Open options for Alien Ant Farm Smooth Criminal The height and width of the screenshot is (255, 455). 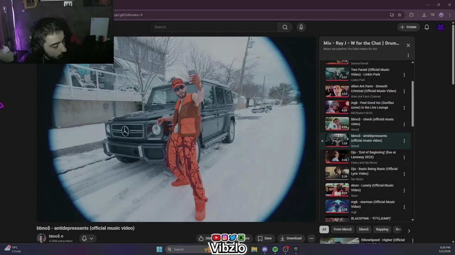click(x=404, y=91)
